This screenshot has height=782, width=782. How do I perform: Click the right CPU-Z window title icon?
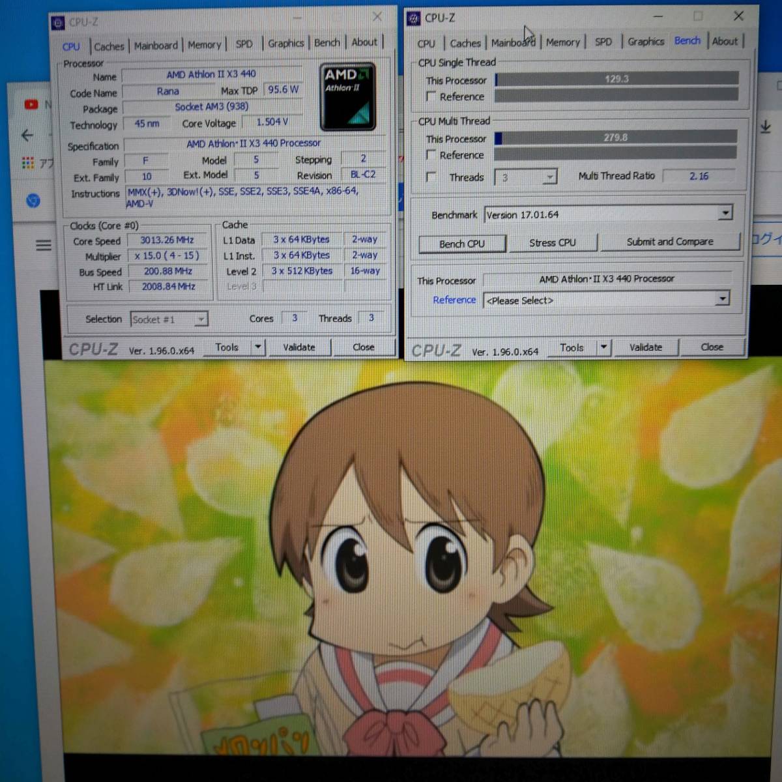pos(413,18)
